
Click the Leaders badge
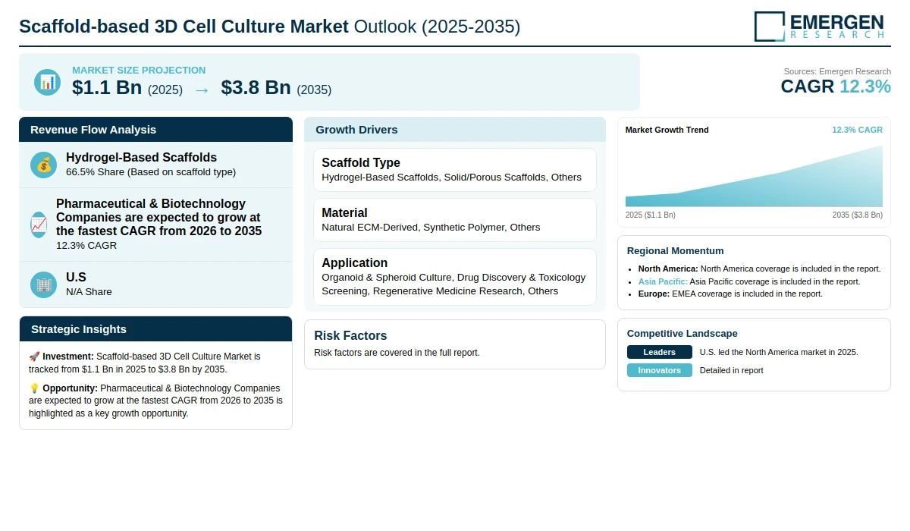click(x=659, y=352)
